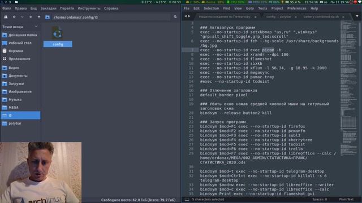
Task: Go up to parent folder
Action: (39, 17)
